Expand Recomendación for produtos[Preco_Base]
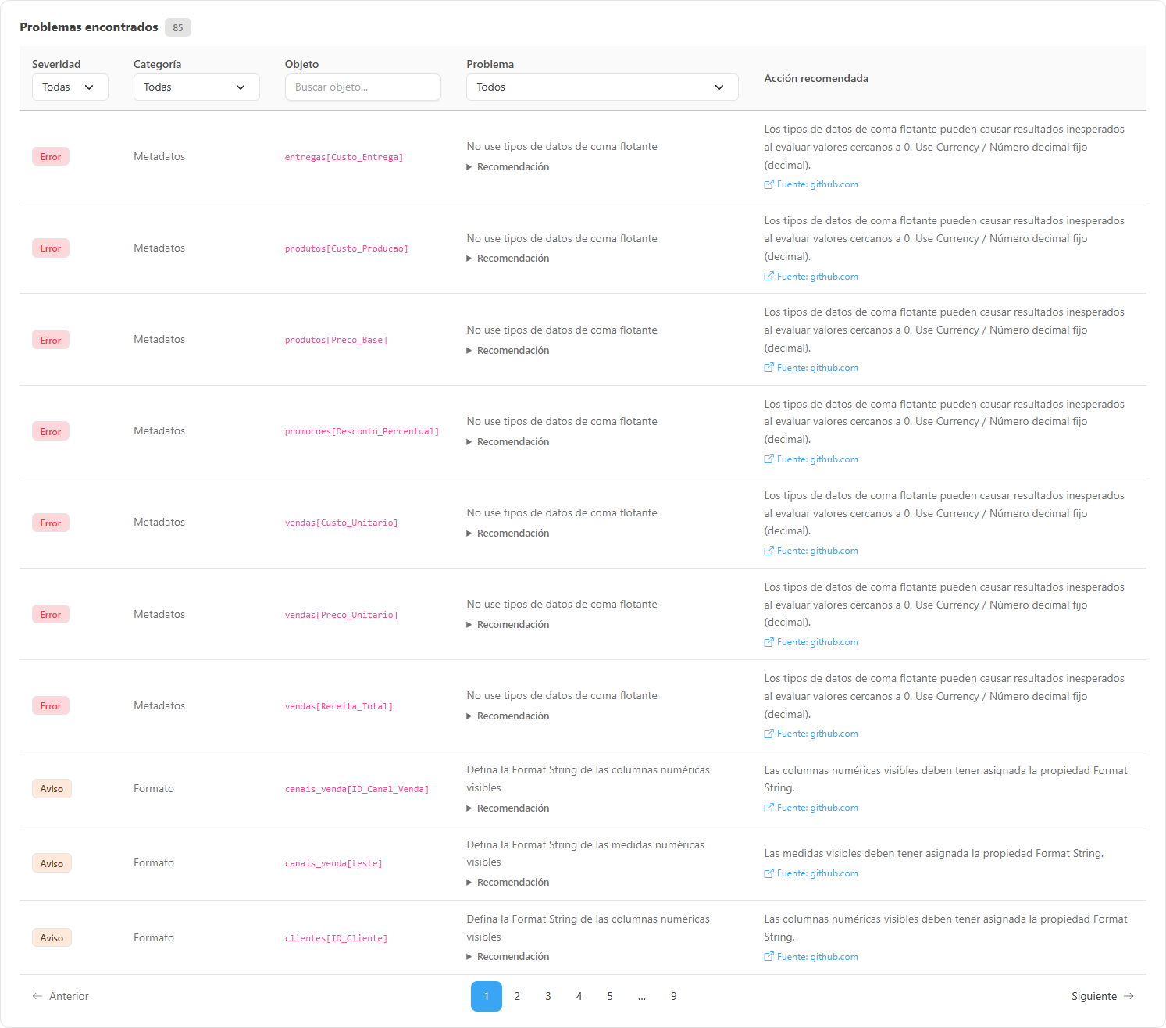1166x1028 pixels. click(508, 351)
